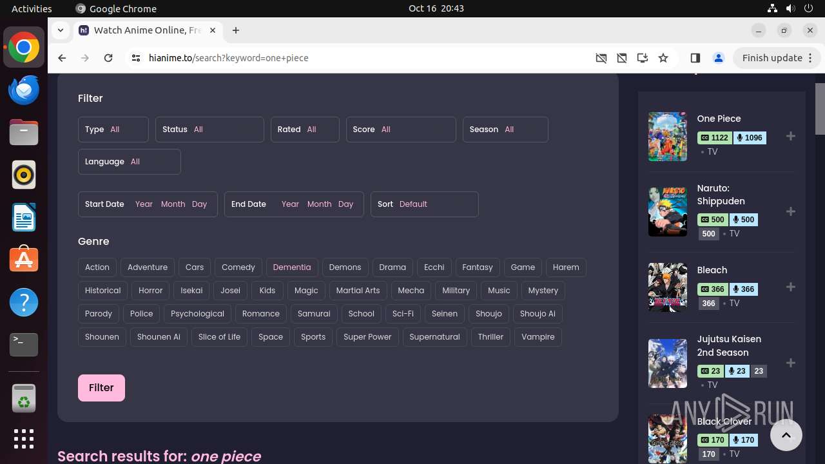The image size is (825, 464).
Task: Add Naruto: Shippuden with plus icon
Action: [x=791, y=211]
